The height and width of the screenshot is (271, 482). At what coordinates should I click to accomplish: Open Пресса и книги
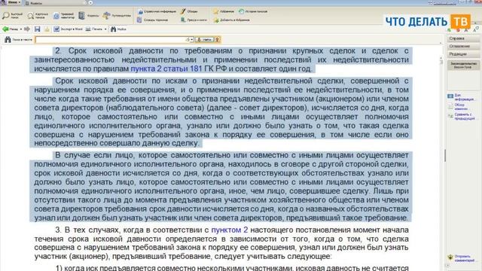point(194,20)
